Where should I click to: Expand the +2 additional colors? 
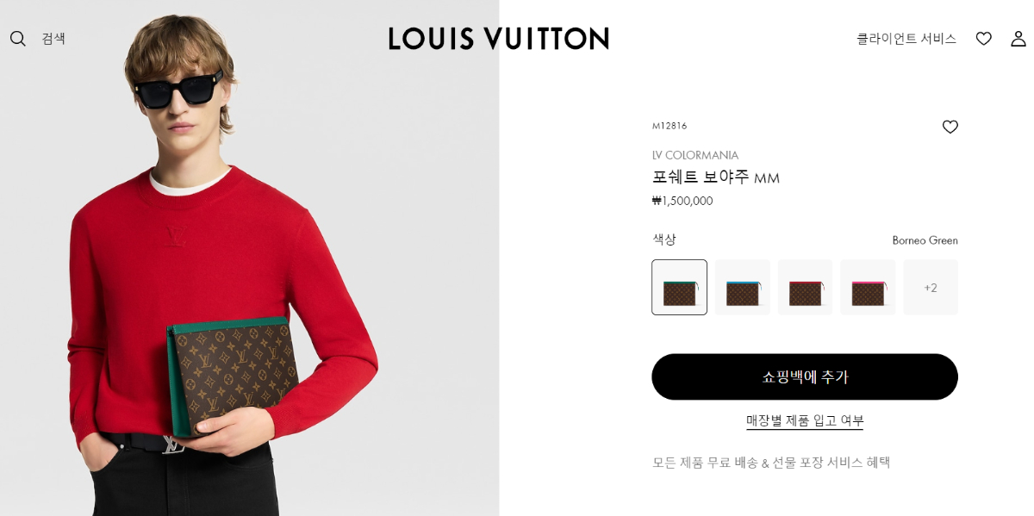click(931, 287)
